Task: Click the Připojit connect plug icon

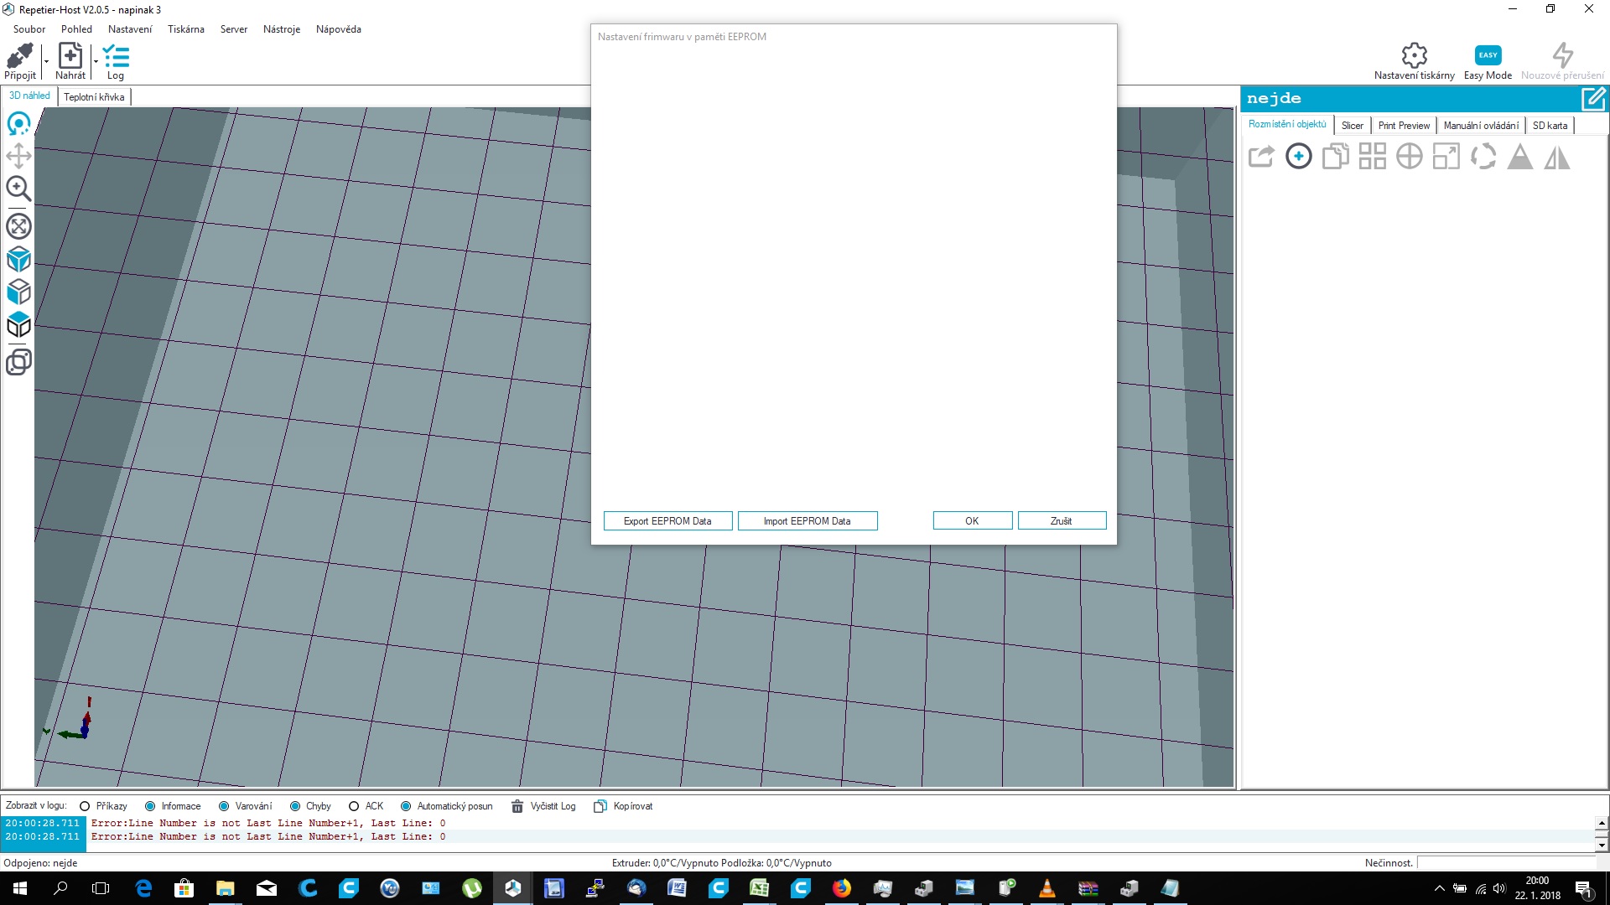Action: click(19, 56)
